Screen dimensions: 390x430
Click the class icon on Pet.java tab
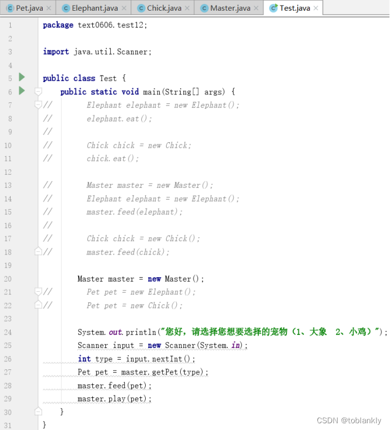[10, 8]
